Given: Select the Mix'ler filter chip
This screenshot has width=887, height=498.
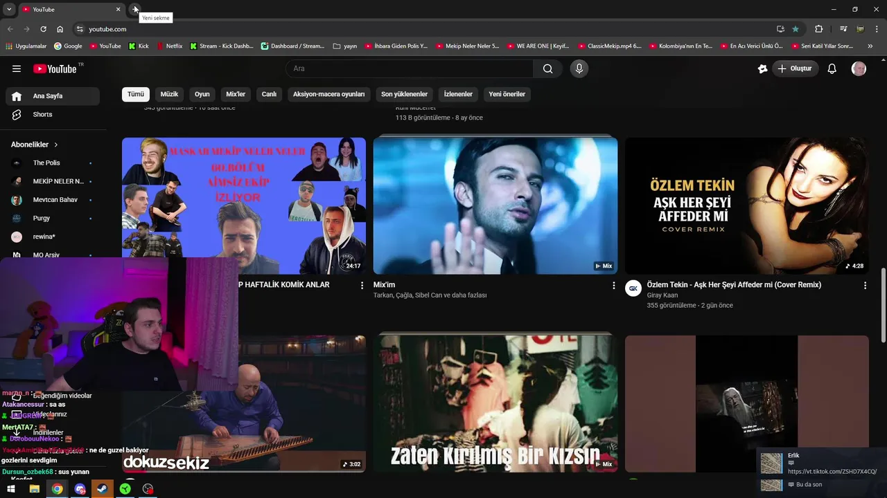Looking at the screenshot, I should pos(236,94).
